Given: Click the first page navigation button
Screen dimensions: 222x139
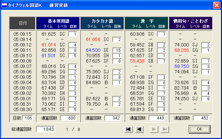Looking at the screenshot, I should coord(128,129).
